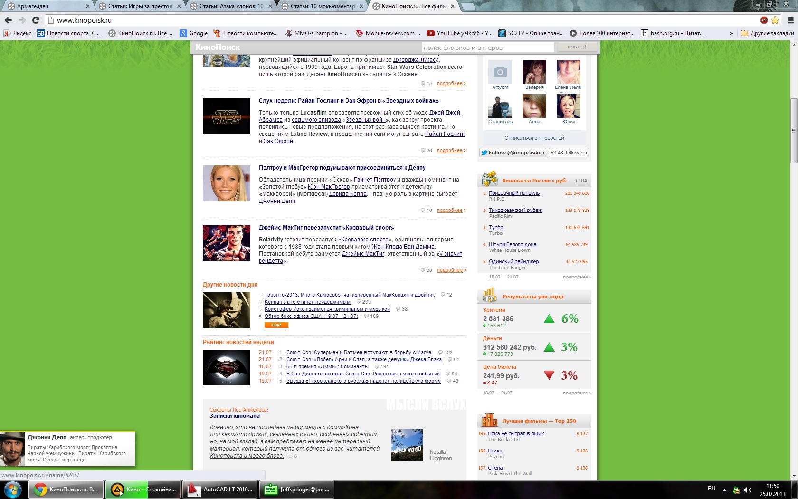Click the Валерия user avatar
Image resolution: width=798 pixels, height=499 pixels.
[x=534, y=72]
